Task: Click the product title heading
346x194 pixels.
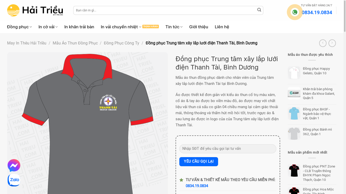Action: (x=227, y=63)
